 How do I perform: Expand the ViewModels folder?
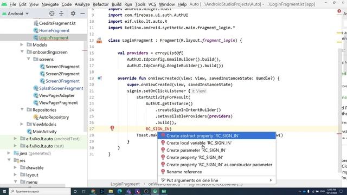(22, 124)
